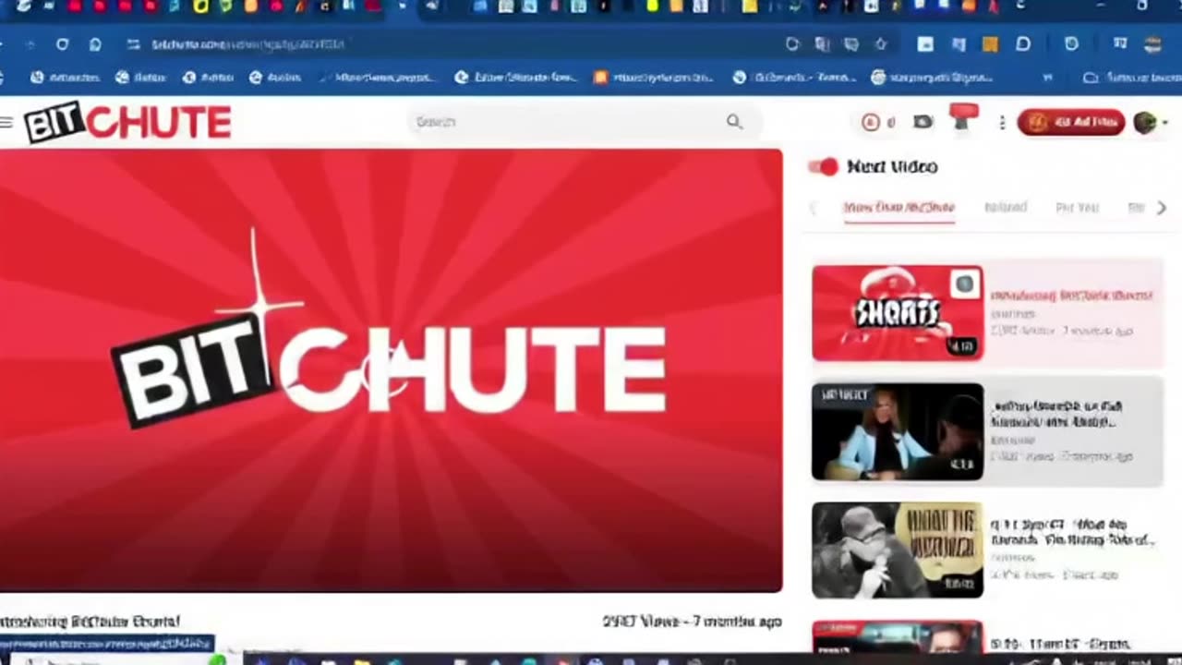Switch to the For You tab
Image resolution: width=1182 pixels, height=665 pixels.
[x=1077, y=208]
